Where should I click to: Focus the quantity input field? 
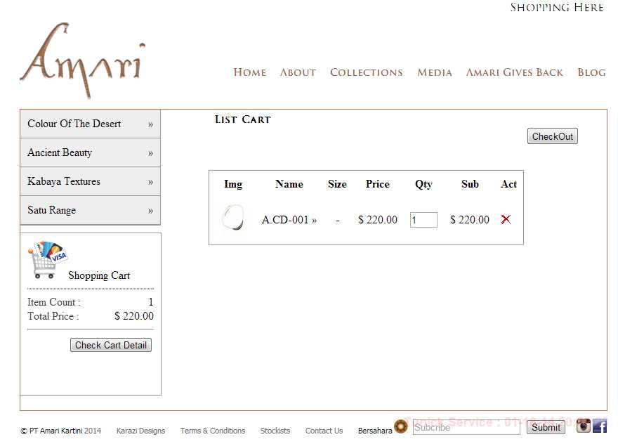click(x=423, y=220)
